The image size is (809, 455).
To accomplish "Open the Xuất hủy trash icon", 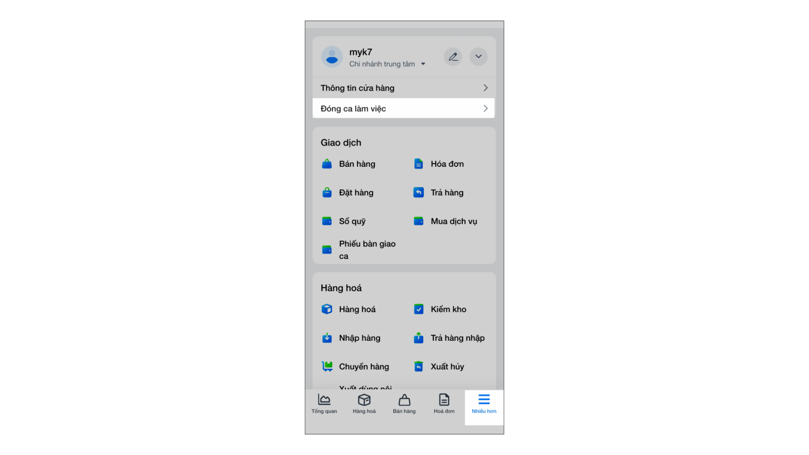I will pos(418,367).
